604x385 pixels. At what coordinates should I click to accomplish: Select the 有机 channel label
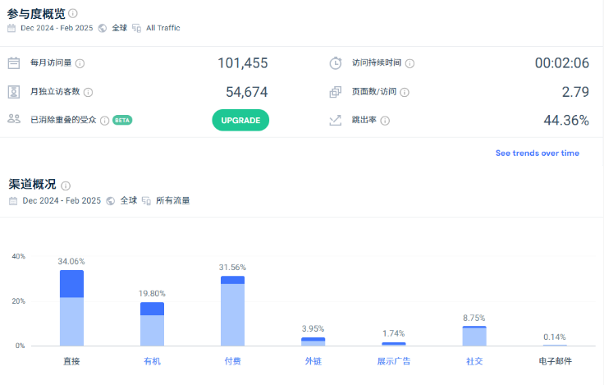[152, 361]
